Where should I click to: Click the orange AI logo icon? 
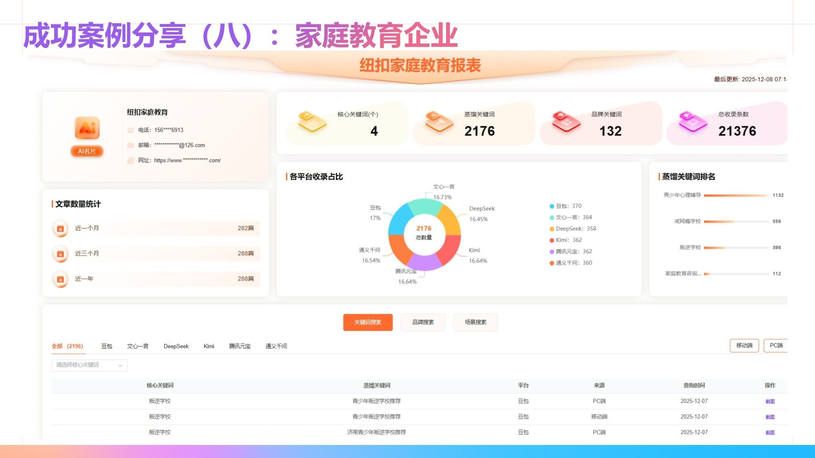pyautogui.click(x=87, y=128)
